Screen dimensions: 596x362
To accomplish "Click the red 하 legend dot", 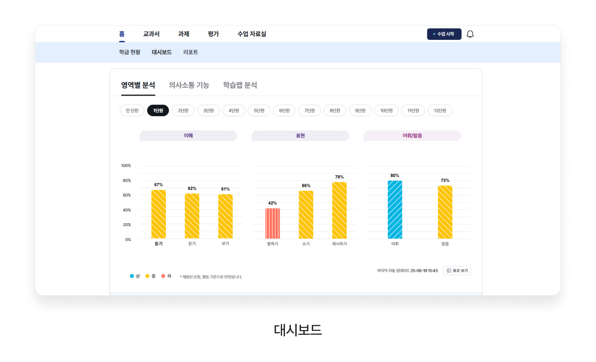I will (163, 276).
